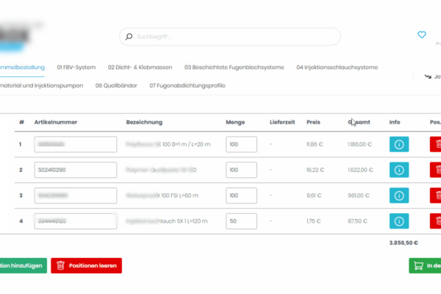Click the wishlist heart icon

421,35
